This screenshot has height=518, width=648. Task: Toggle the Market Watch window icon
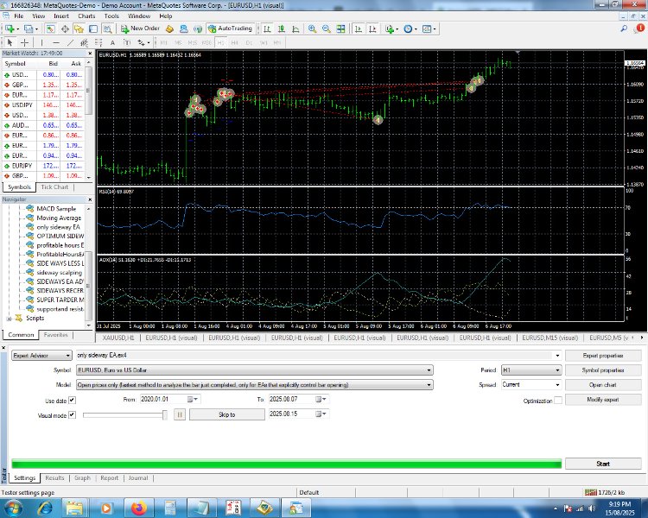click(x=50, y=28)
